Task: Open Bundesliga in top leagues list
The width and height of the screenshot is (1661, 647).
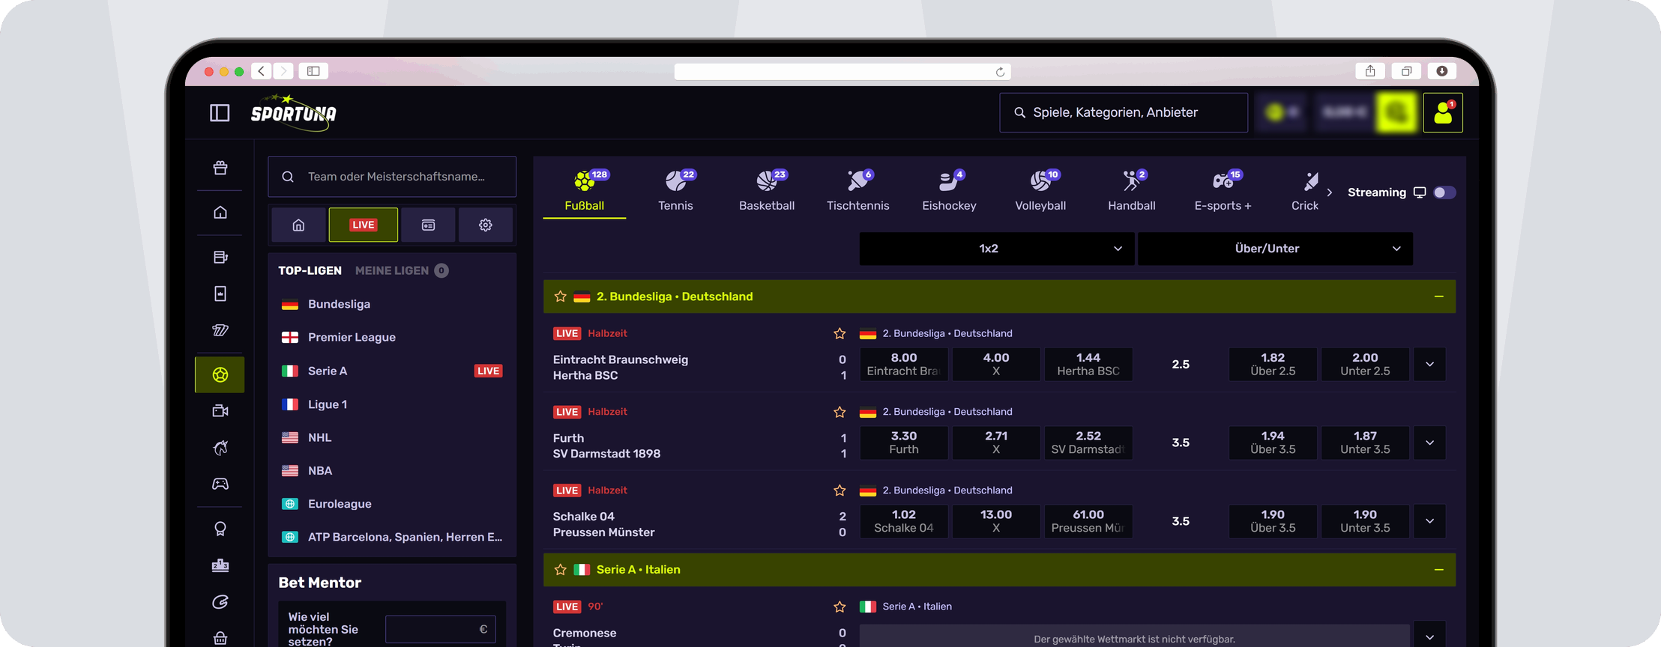Action: coord(392,304)
